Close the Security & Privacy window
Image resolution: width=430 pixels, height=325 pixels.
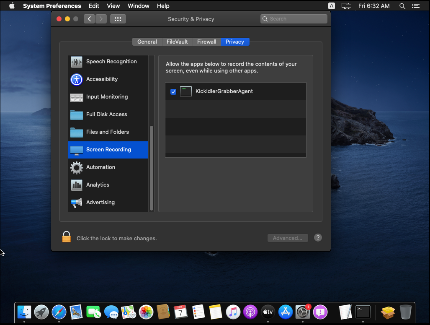pyautogui.click(x=59, y=19)
